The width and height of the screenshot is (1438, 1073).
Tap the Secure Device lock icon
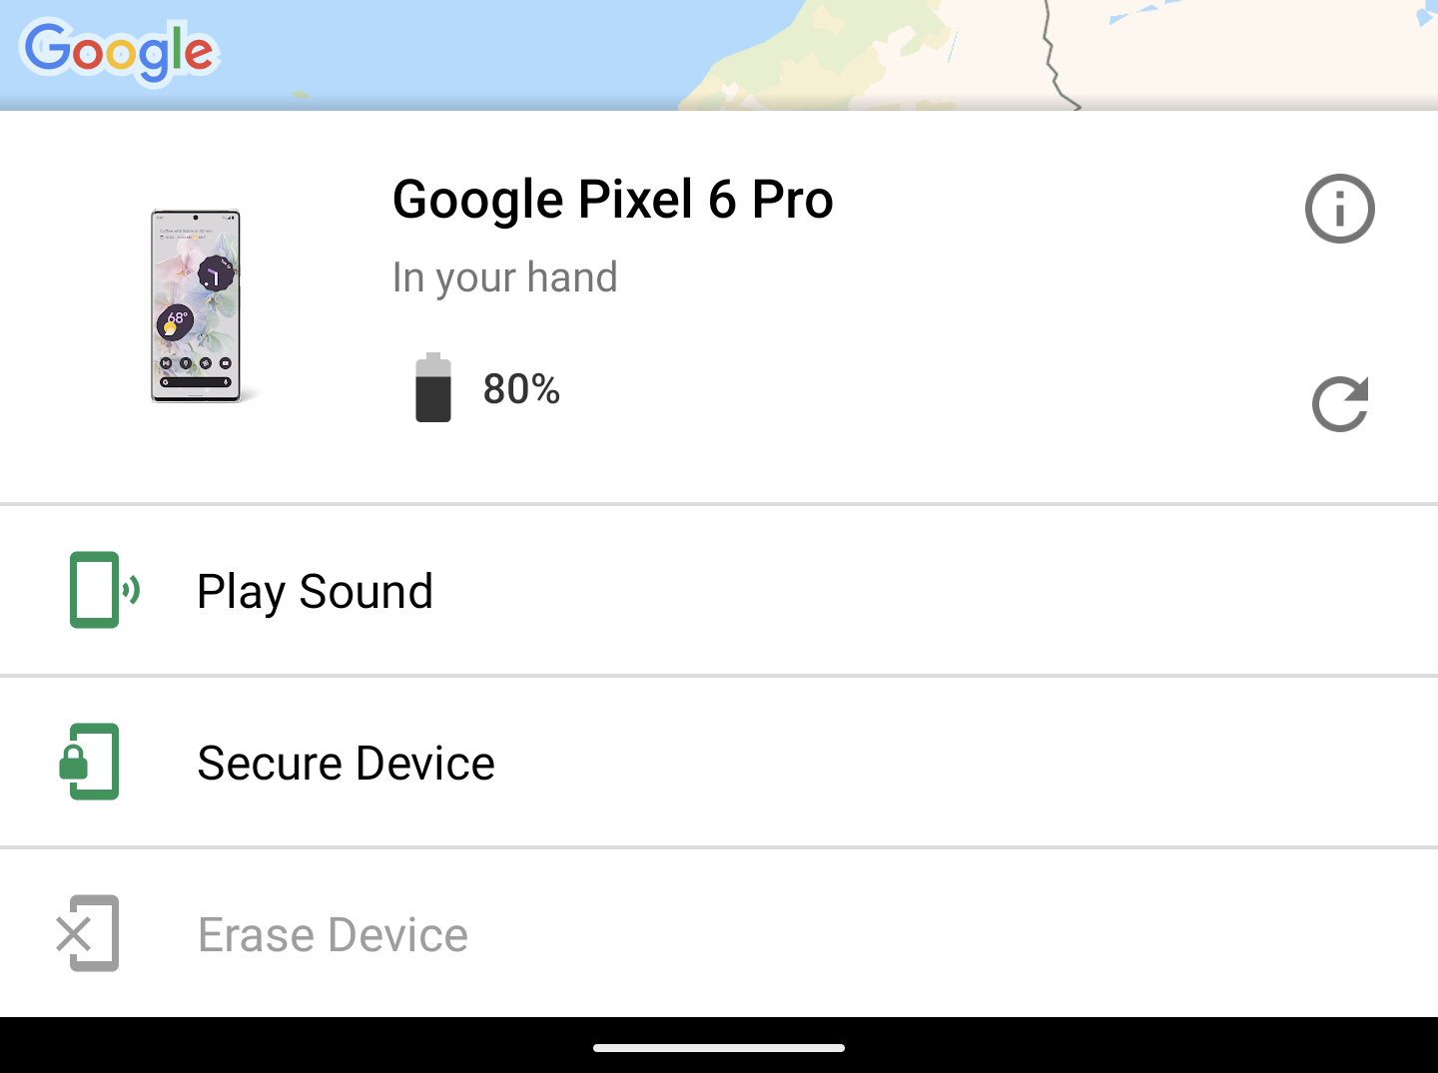click(91, 762)
